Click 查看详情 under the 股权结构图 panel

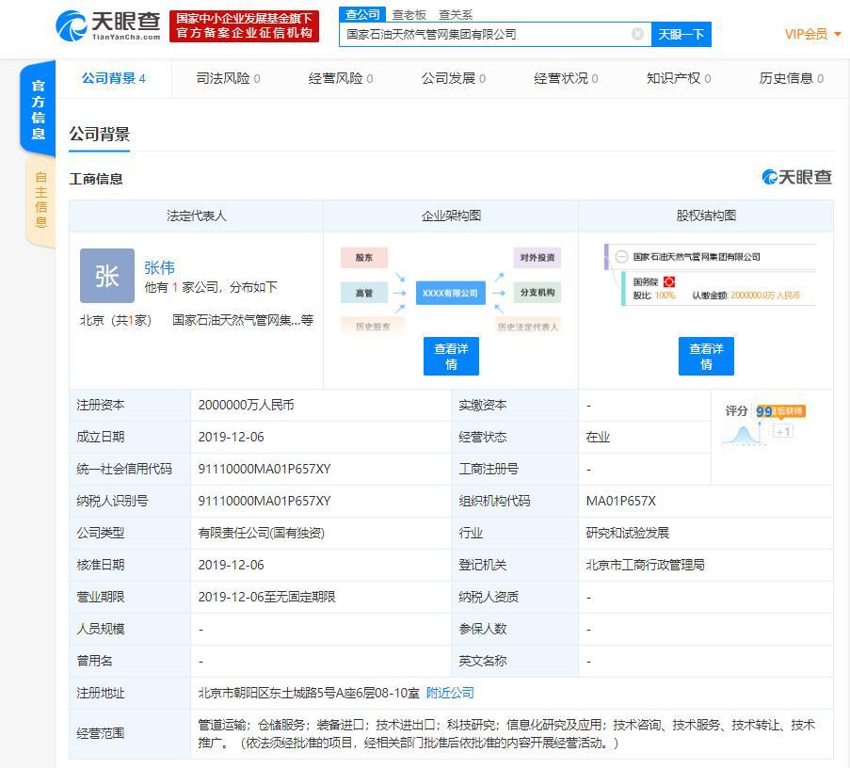tap(706, 356)
